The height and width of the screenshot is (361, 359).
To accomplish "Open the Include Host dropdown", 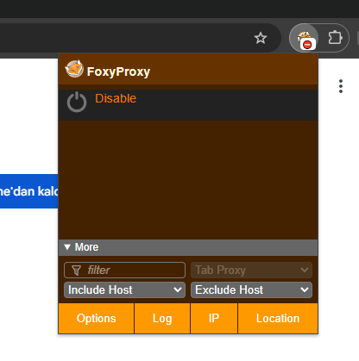I will [x=124, y=289].
